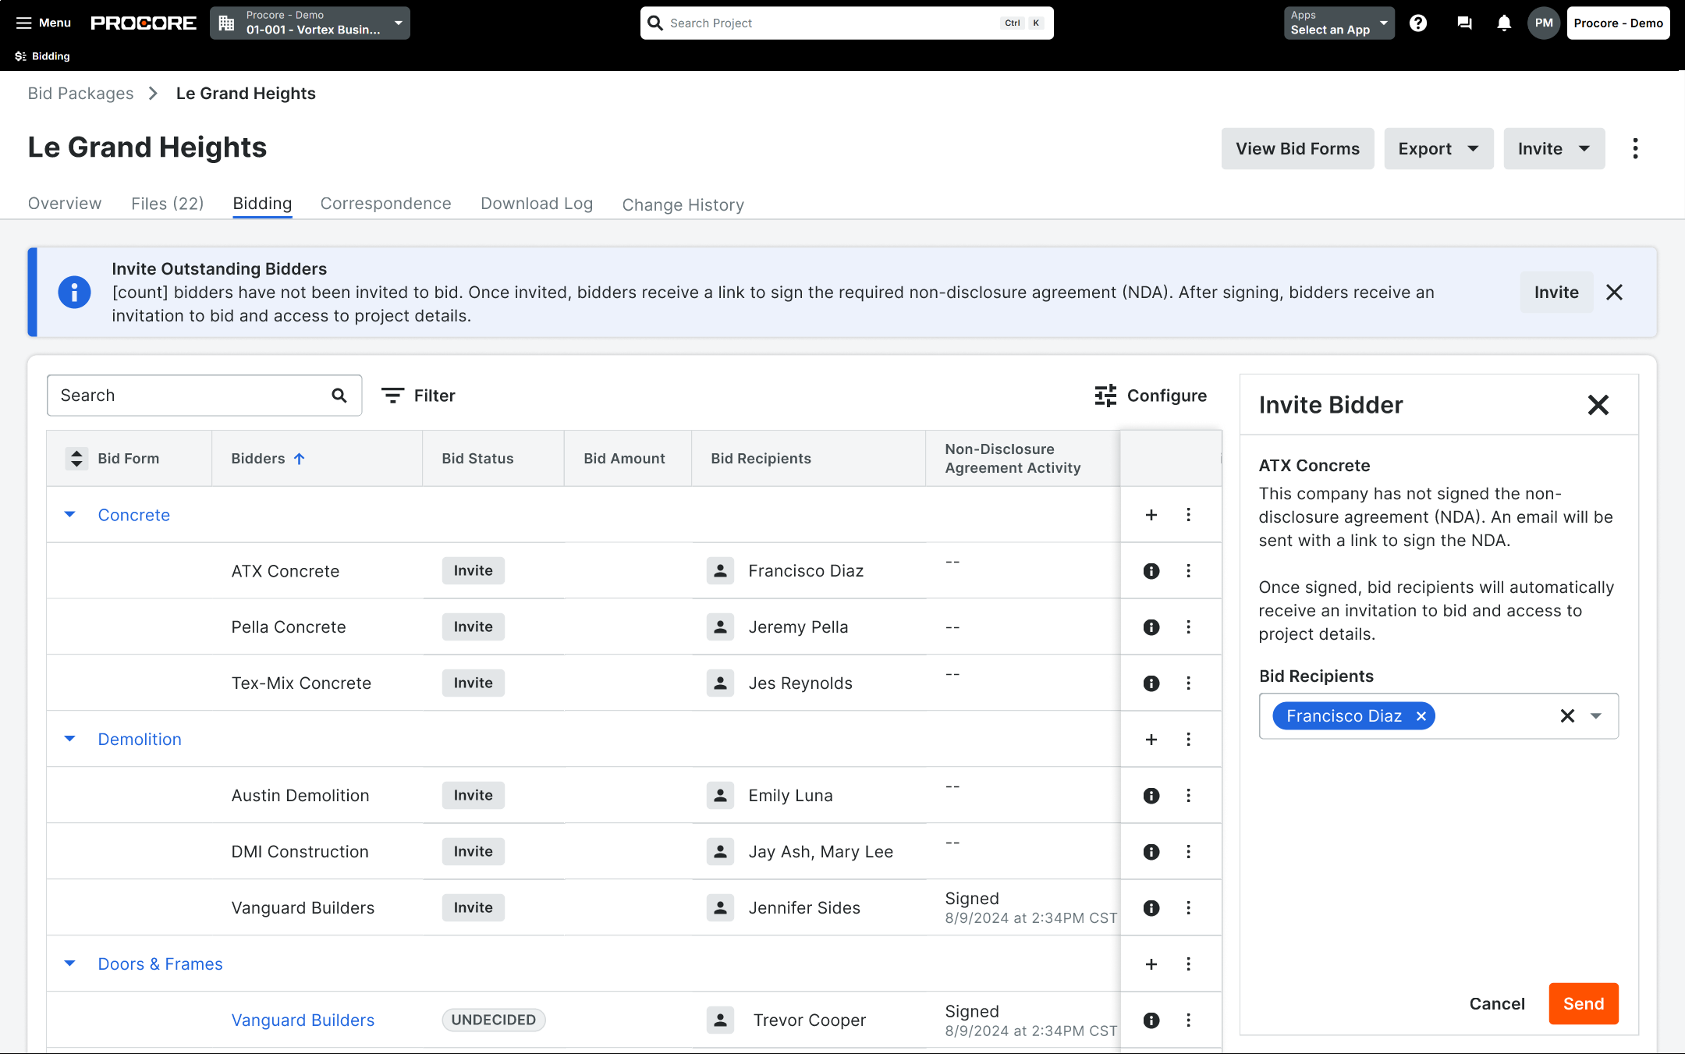The image size is (1685, 1054).
Task: Open the Bid Recipients dropdown in Invite Bidder
Action: coord(1596,715)
